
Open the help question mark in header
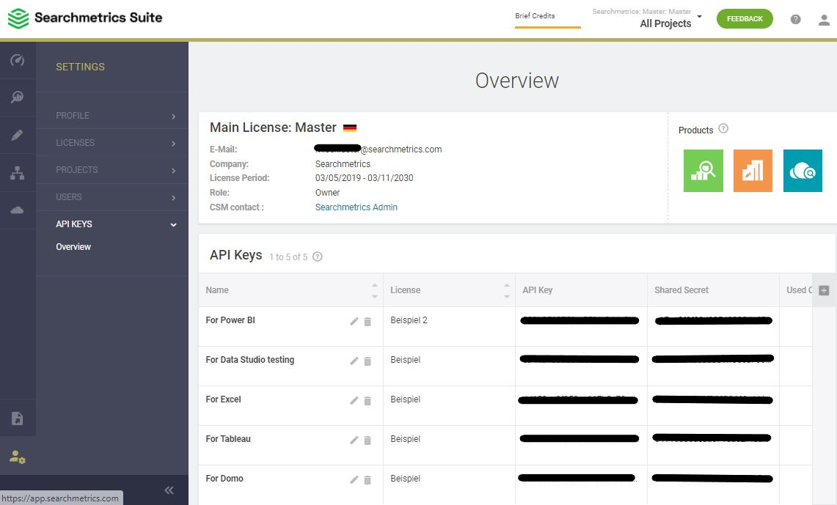point(795,19)
